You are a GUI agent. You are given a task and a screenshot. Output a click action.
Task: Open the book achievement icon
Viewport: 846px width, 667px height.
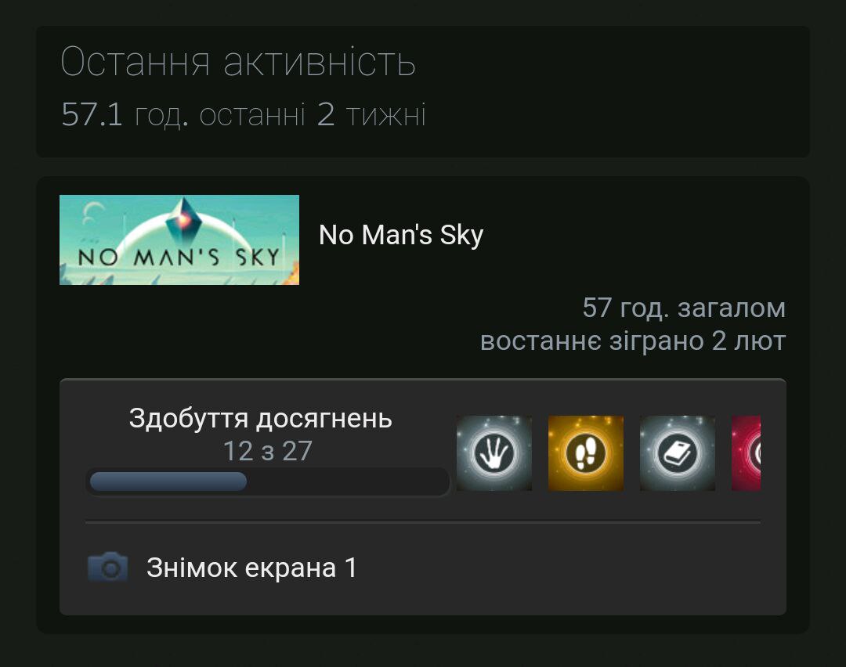pyautogui.click(x=677, y=453)
